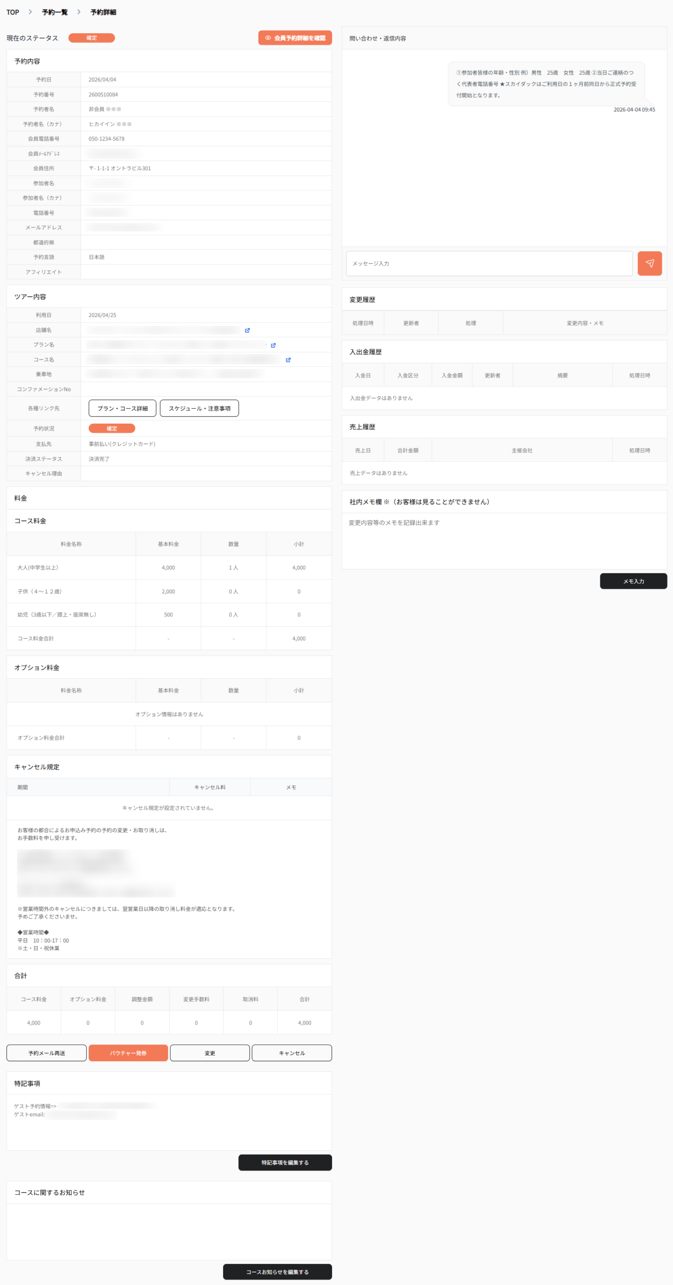Click the 変更 button
The image size is (673, 1285).
[x=210, y=1053]
